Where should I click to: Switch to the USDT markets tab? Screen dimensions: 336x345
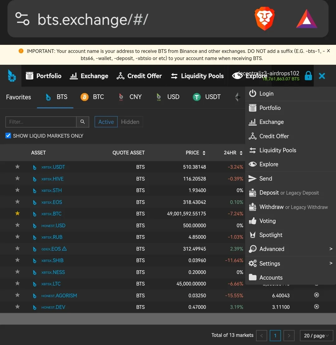207,97
